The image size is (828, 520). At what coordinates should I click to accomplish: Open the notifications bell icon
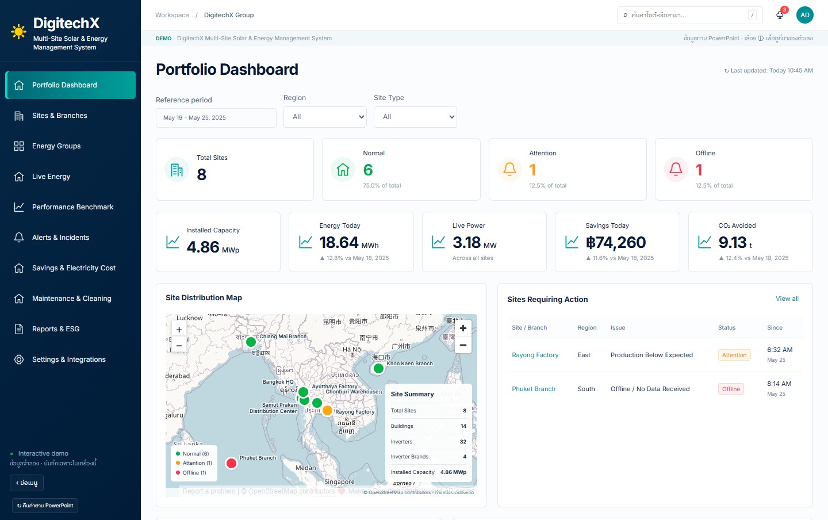pyautogui.click(x=780, y=15)
